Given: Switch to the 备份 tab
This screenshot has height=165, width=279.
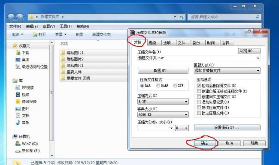Looking at the screenshot, I should pos(196,43).
